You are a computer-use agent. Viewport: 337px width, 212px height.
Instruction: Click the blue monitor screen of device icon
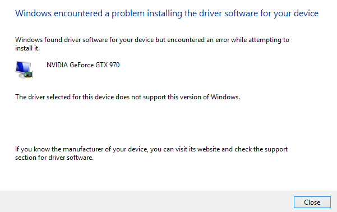pos(23,67)
